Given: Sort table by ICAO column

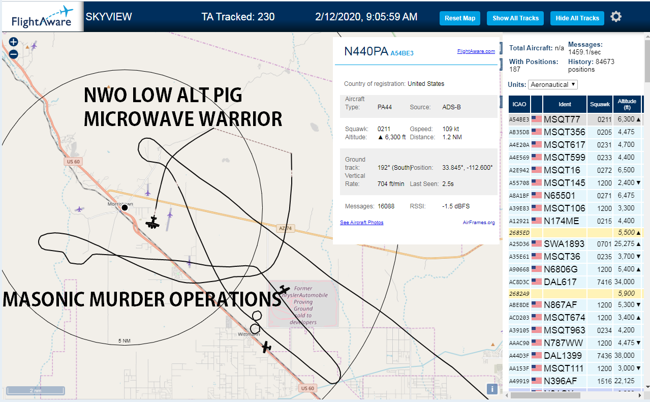Looking at the screenshot, I should 519,104.
